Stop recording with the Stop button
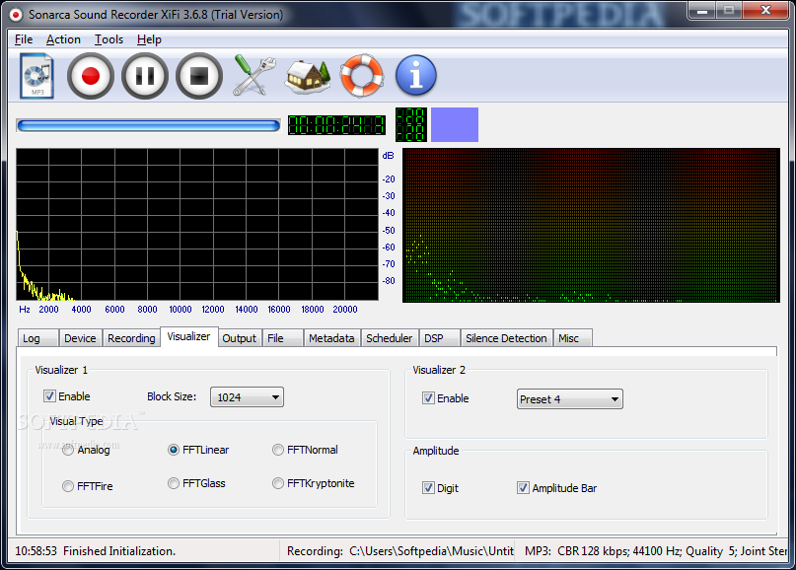This screenshot has height=570, width=796. (x=199, y=76)
